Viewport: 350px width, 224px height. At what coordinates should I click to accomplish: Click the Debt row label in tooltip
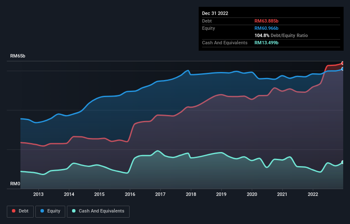(x=207, y=21)
